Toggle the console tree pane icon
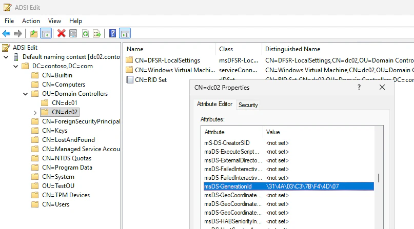414x229 pixels. pyautogui.click(x=46, y=33)
